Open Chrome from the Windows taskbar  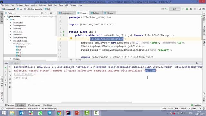coord(59,113)
